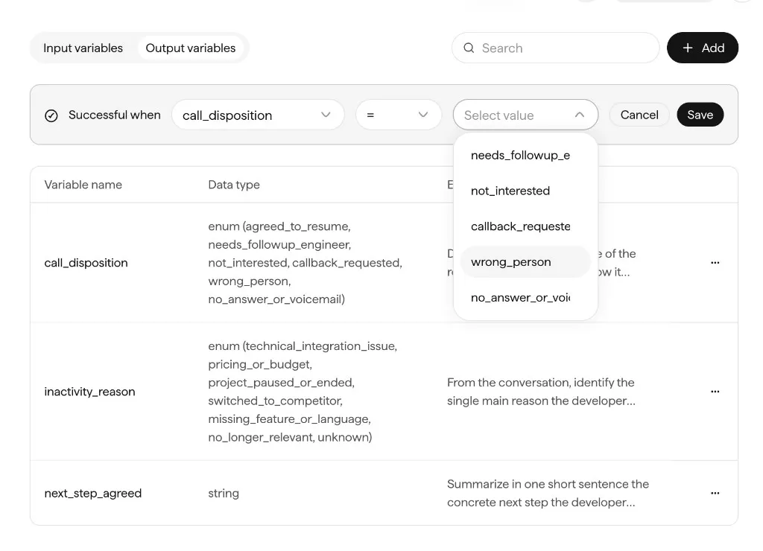Save the success condition
This screenshot has height=551, width=763.
(x=700, y=115)
